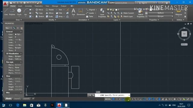Switch to the Insert ribbon tab

20,6
